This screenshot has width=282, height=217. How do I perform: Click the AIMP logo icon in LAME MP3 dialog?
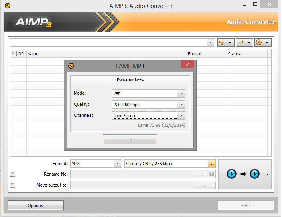[x=71, y=66]
